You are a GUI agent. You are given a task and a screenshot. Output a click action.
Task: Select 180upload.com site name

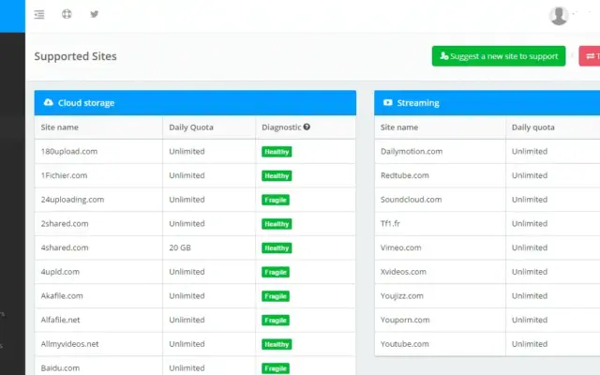(x=69, y=151)
